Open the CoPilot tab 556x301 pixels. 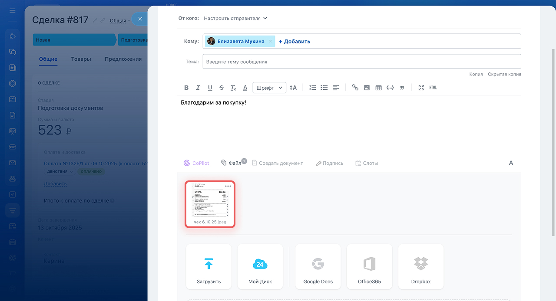tap(196, 163)
